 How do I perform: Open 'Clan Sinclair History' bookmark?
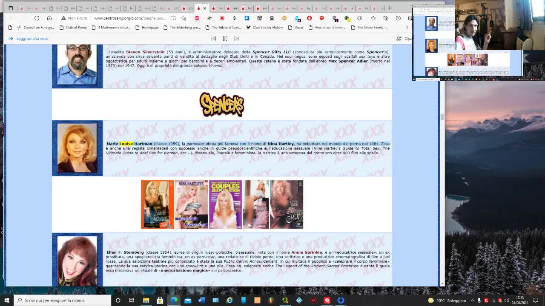[x=264, y=28]
